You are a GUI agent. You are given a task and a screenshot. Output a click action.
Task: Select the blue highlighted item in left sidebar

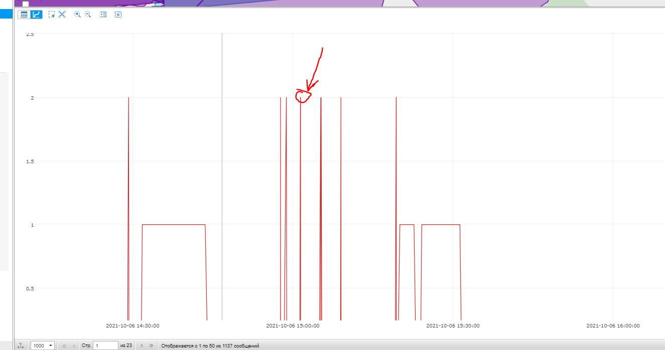[7, 14]
